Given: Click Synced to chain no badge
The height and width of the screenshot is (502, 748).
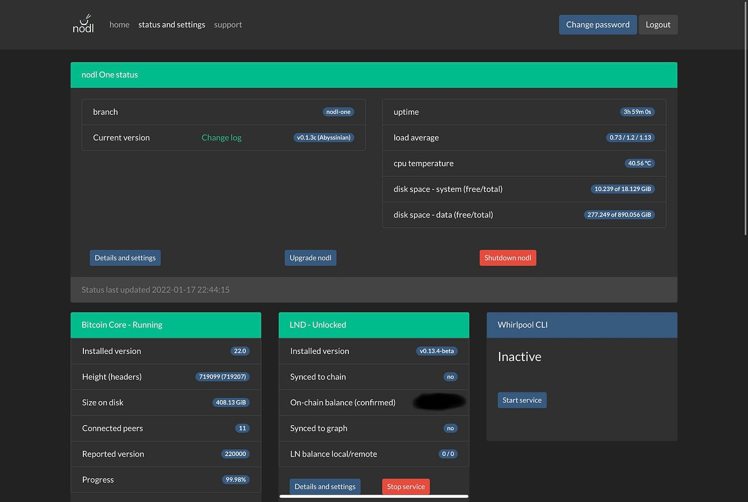Looking at the screenshot, I should [450, 377].
